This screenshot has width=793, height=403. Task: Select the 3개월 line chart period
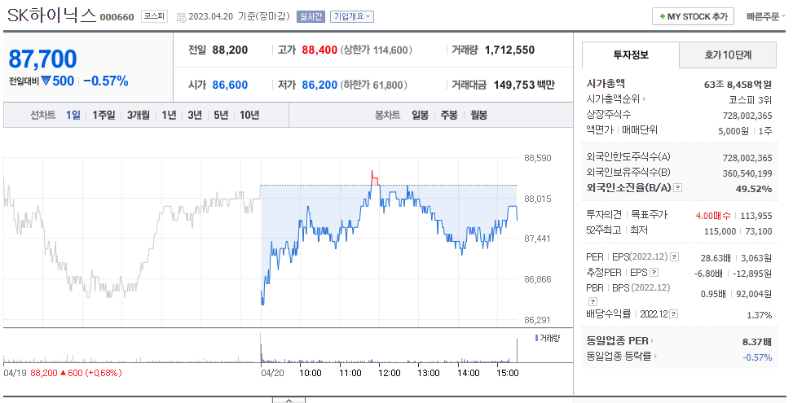point(138,115)
